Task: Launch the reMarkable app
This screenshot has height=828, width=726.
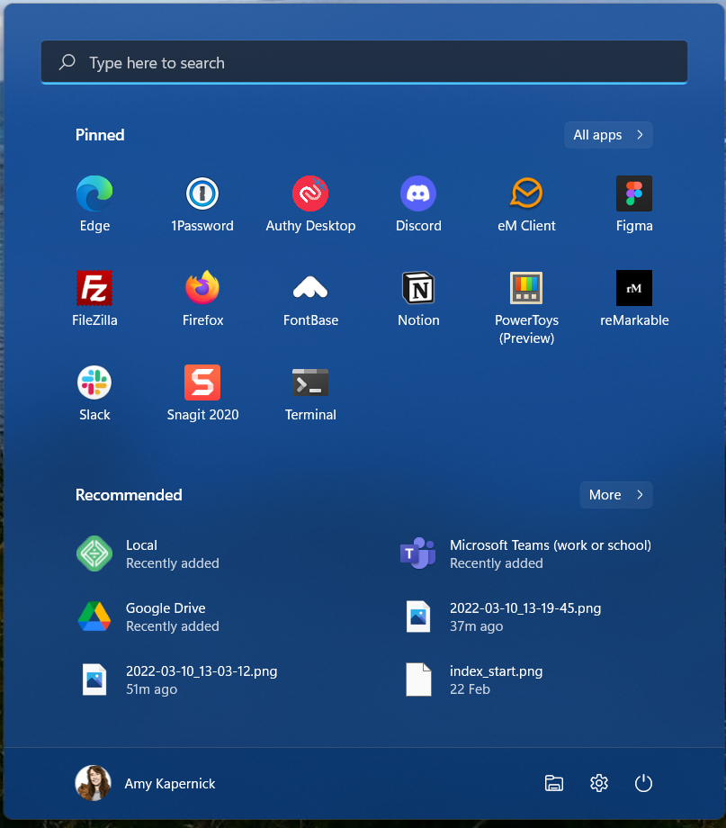Action: (634, 299)
